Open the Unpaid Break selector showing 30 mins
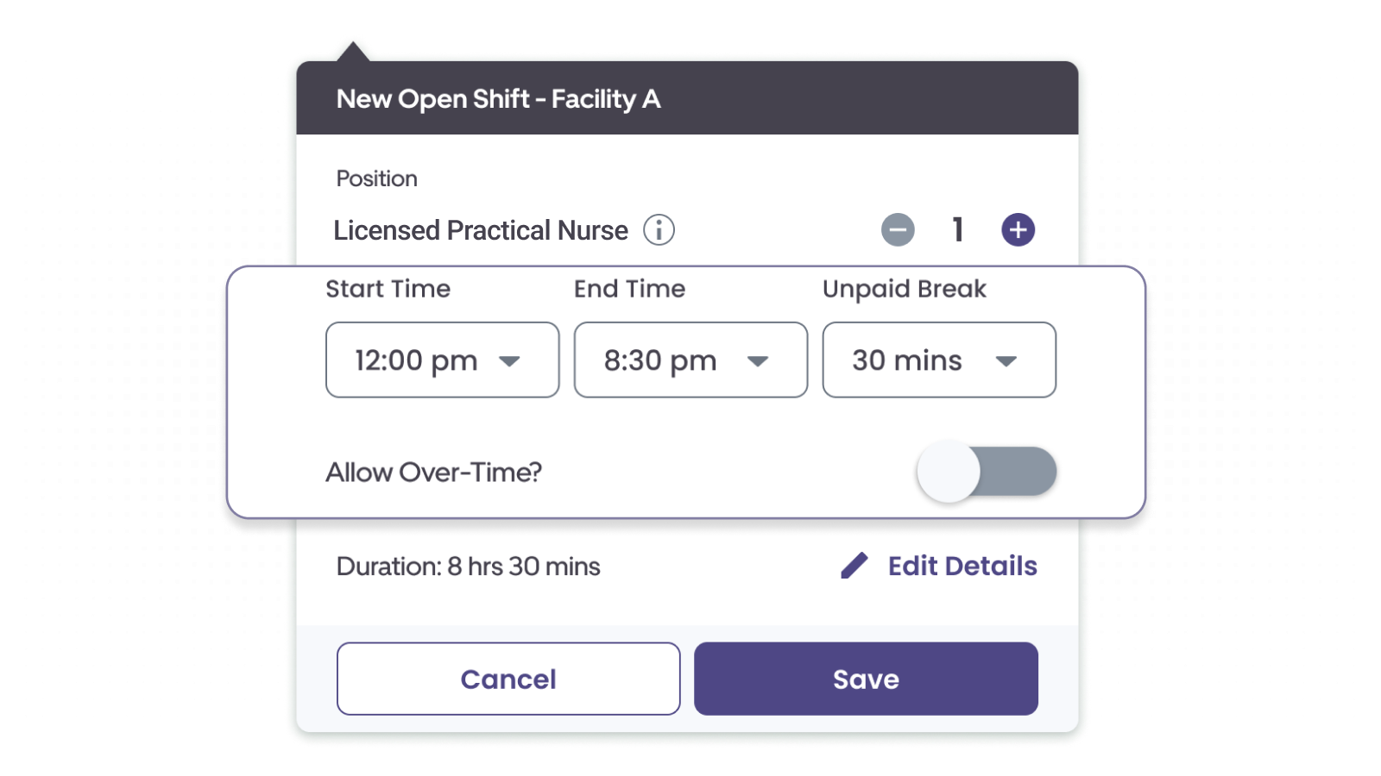Screen dimensions: 1381x776 (938, 360)
